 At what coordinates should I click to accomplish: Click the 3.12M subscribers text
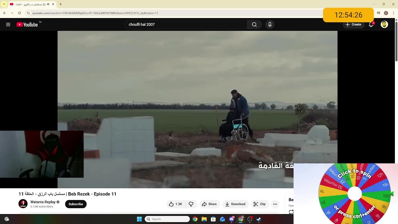[x=42, y=207]
